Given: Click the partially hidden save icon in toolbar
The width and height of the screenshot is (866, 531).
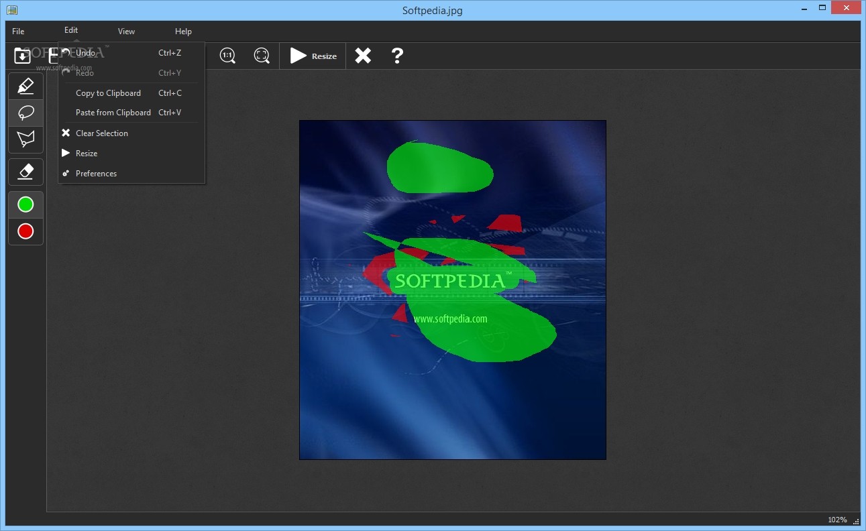Looking at the screenshot, I should 53,56.
